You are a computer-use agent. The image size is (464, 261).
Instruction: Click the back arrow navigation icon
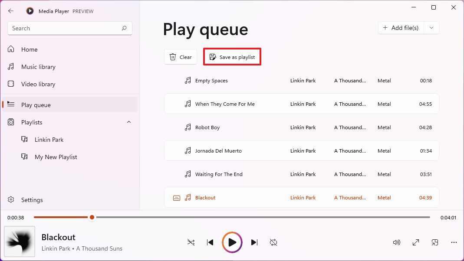click(x=11, y=11)
